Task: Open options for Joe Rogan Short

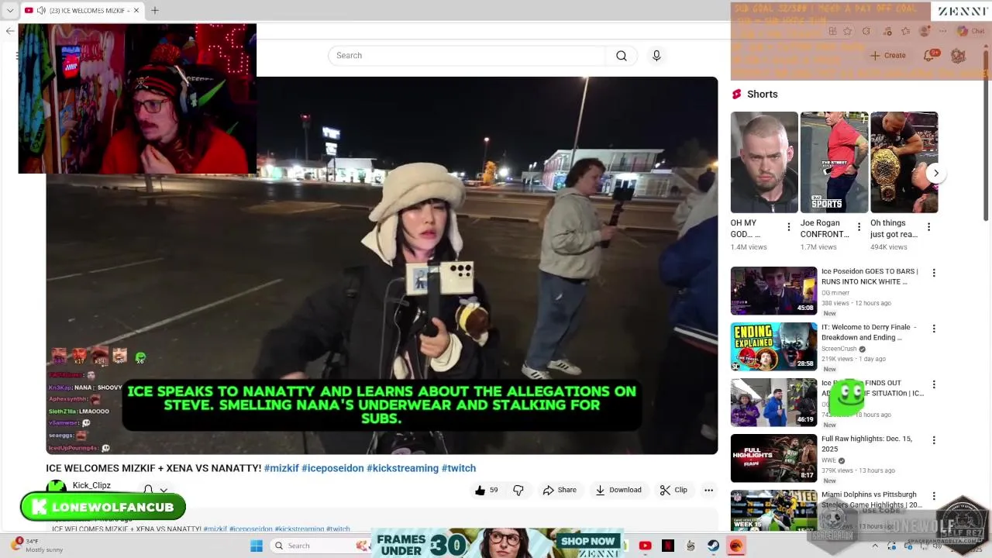Action: [859, 227]
